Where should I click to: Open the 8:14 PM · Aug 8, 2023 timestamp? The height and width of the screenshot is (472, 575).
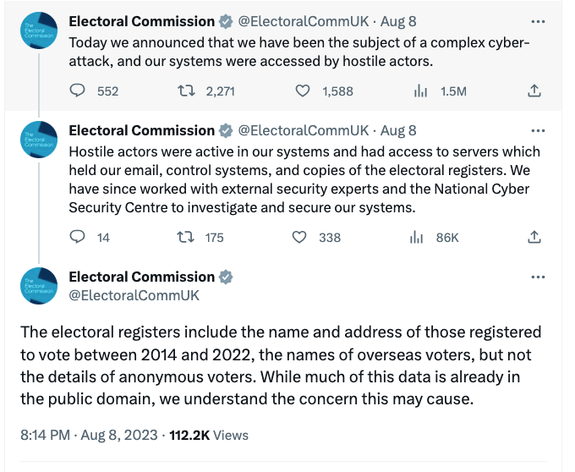coord(89,435)
